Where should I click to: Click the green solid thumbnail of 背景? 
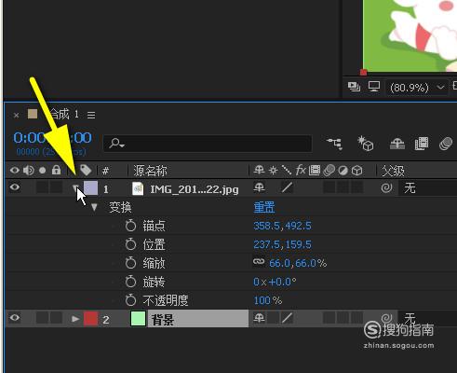[x=138, y=319]
